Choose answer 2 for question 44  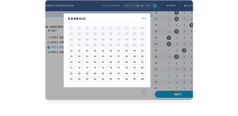[x=176, y=82]
